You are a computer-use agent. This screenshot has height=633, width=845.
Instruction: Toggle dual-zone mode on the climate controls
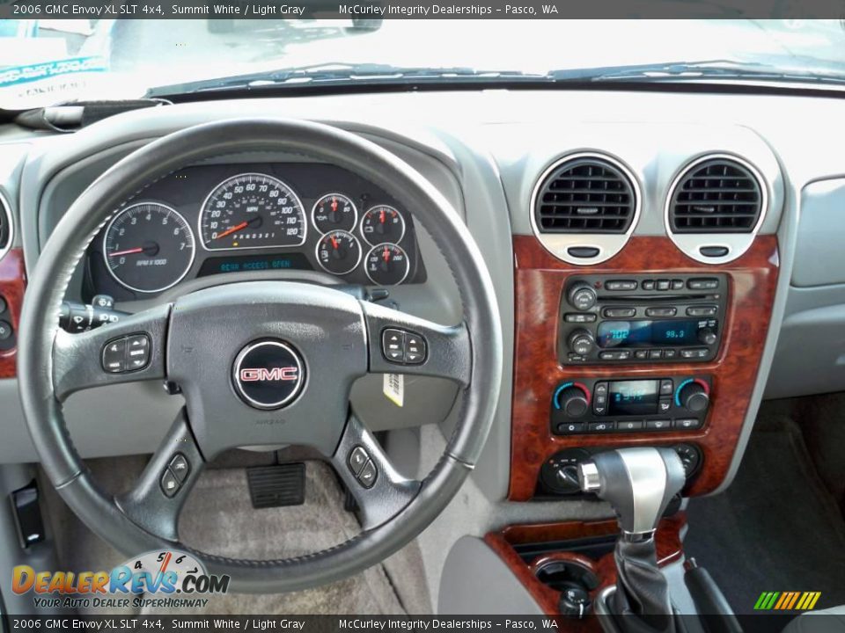[665, 404]
